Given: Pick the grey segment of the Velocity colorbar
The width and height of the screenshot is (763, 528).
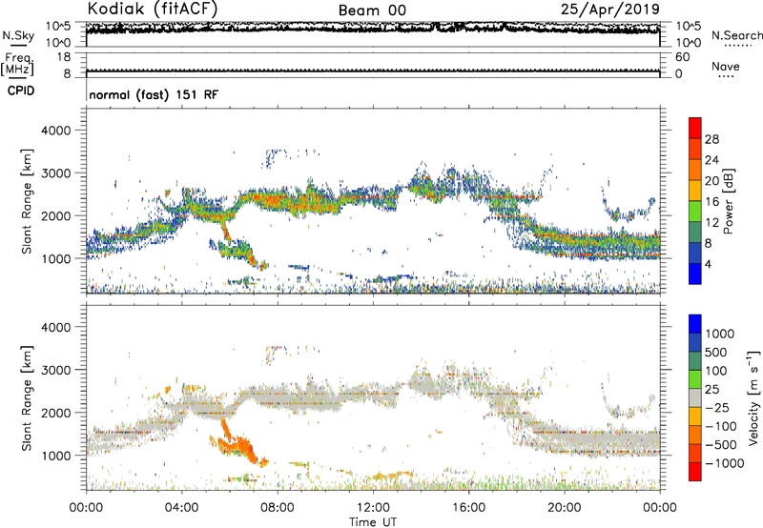Looking at the screenshot, I should point(695,398).
